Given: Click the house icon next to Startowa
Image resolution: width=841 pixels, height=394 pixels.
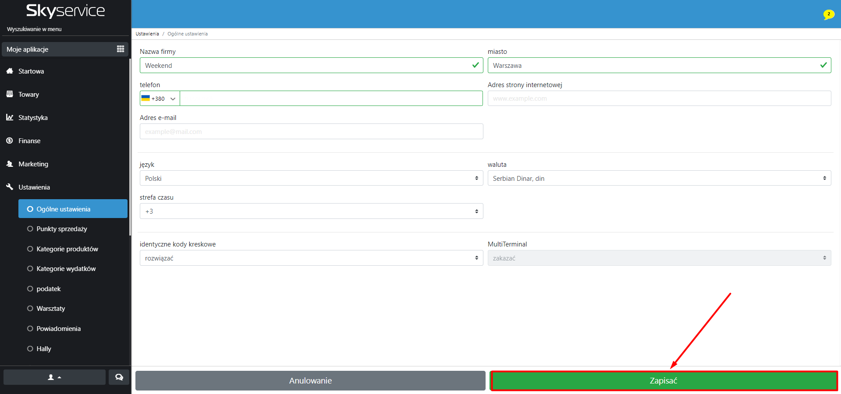Looking at the screenshot, I should (10, 71).
